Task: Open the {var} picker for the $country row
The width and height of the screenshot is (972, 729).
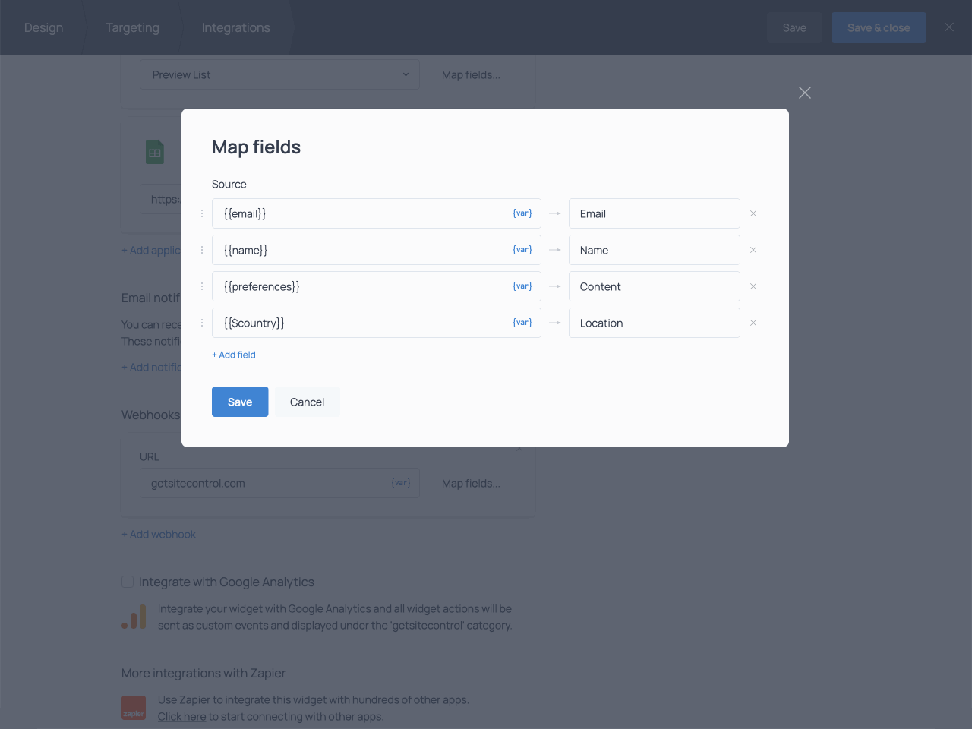Action: pyautogui.click(x=522, y=323)
